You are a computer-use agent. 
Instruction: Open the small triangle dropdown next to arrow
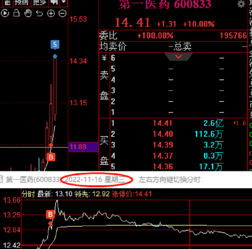point(64,2)
